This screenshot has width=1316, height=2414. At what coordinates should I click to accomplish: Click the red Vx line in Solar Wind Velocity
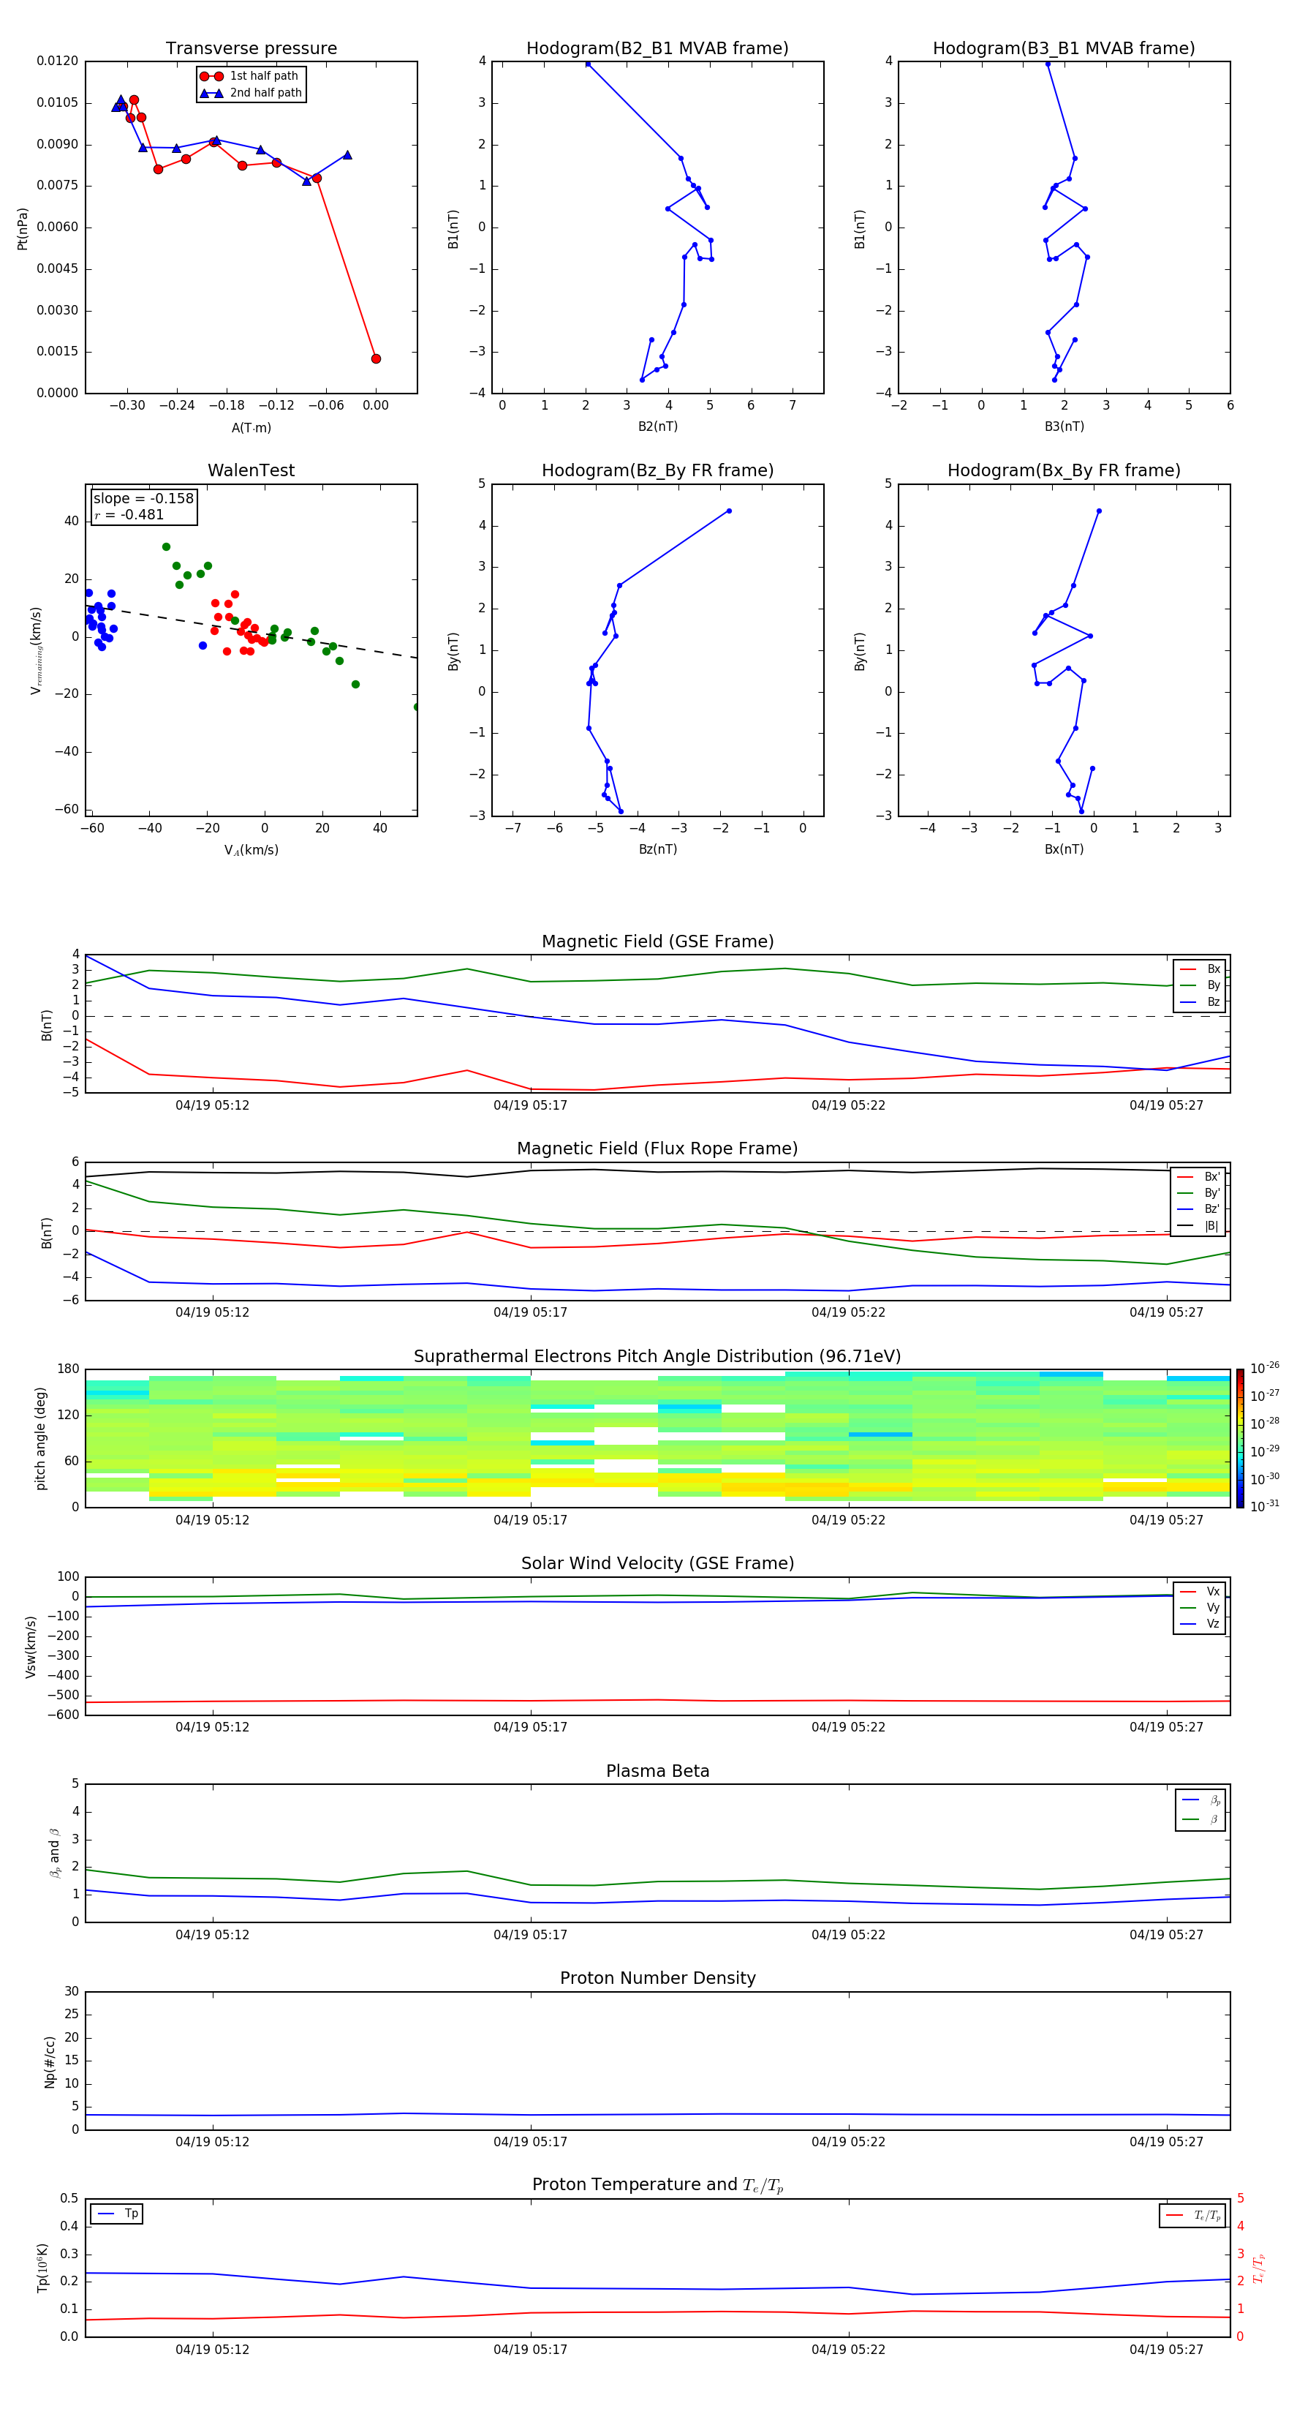(x=657, y=1701)
